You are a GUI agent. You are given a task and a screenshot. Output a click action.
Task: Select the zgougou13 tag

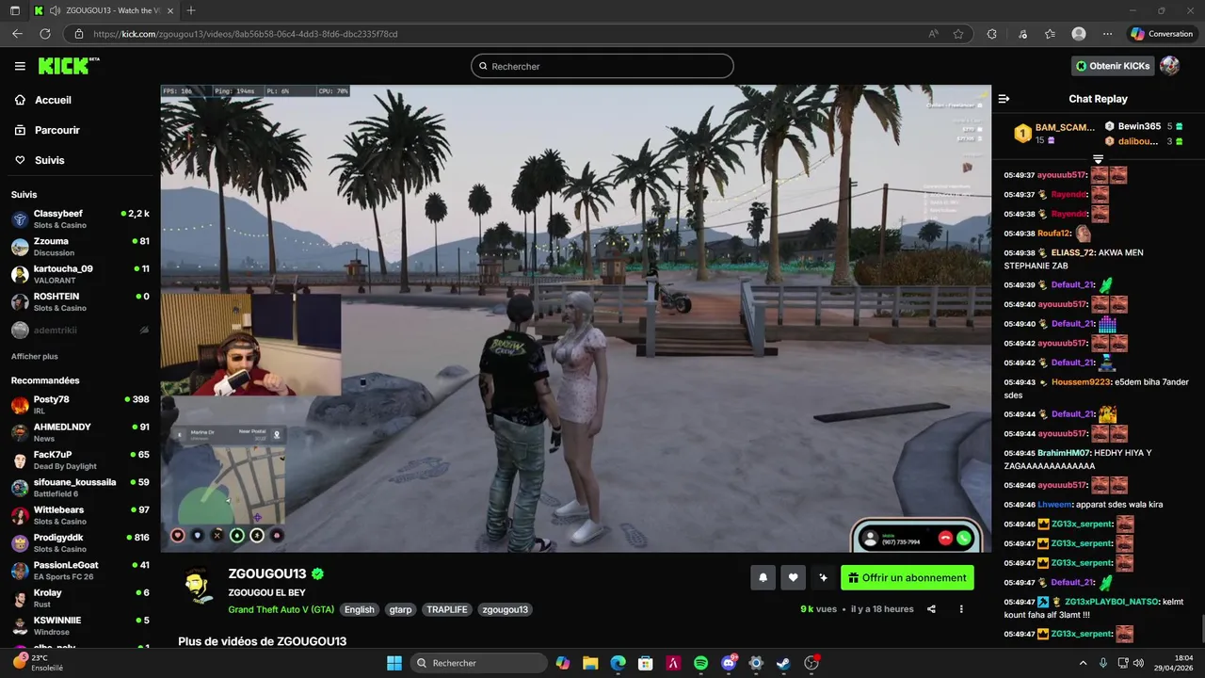coord(505,609)
